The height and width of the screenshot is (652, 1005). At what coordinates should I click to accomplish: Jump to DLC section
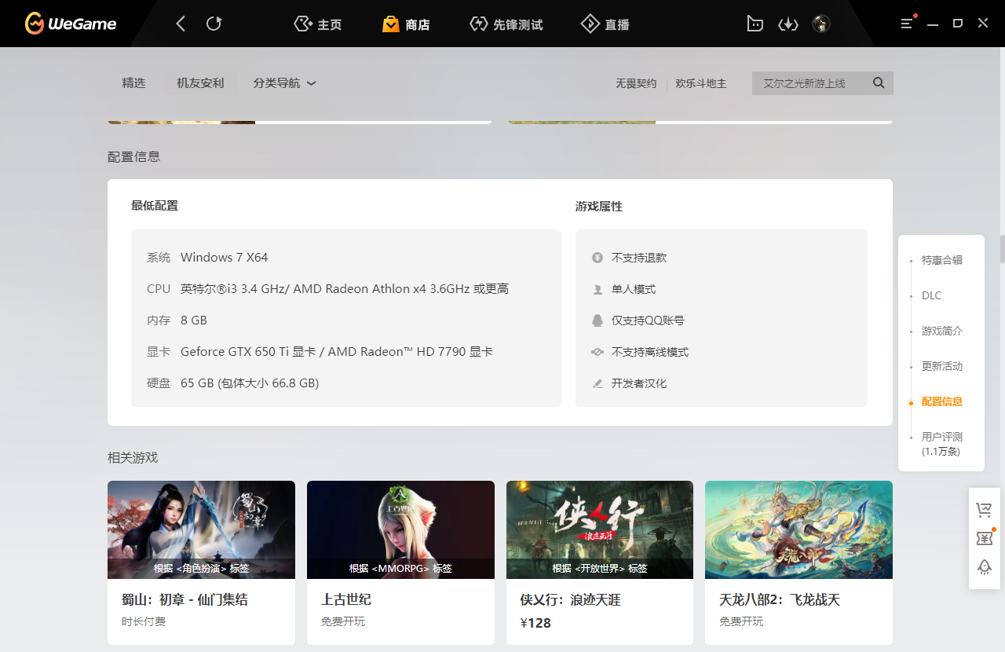click(x=931, y=295)
